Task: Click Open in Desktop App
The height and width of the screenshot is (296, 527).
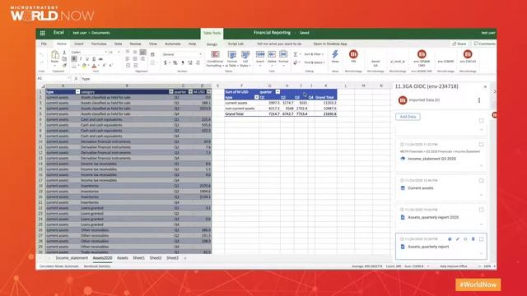Action: click(330, 44)
